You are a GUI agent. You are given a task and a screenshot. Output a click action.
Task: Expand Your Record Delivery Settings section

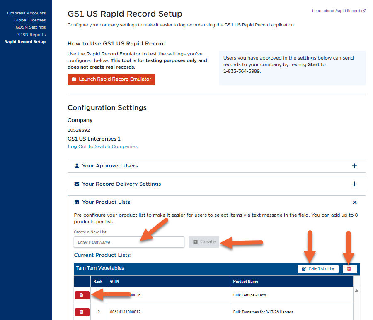point(354,184)
